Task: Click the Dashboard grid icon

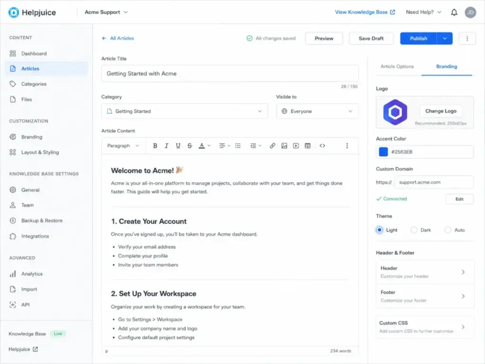Action: coord(13,54)
